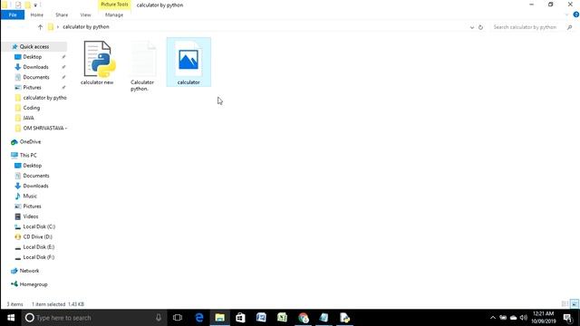The image size is (580, 326).
Task: Open the Windows Start menu
Action: [11, 318]
